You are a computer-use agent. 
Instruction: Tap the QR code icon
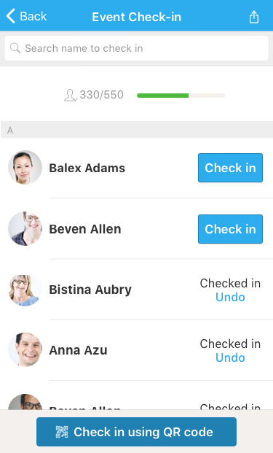point(62,432)
